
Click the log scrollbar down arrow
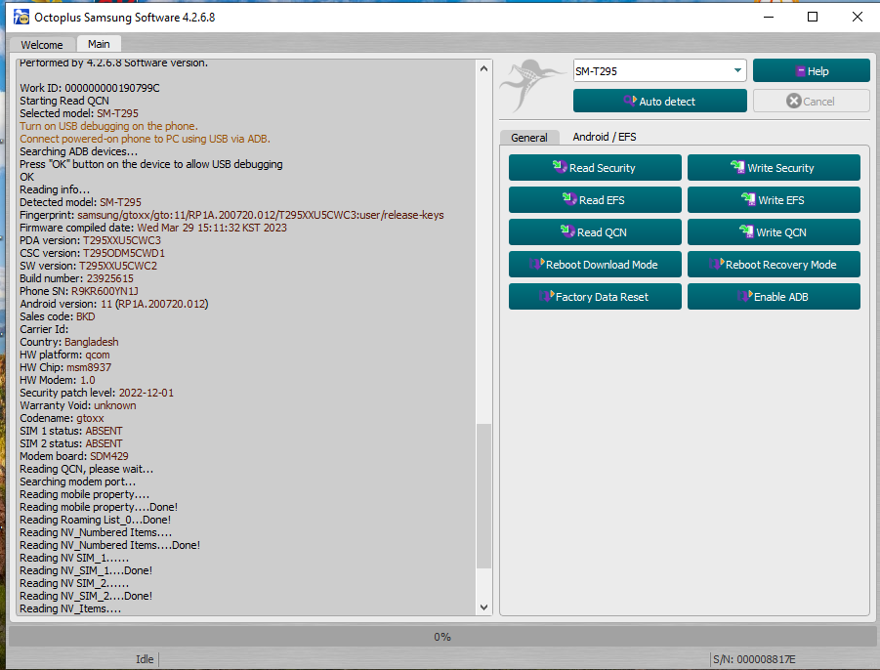click(482, 607)
